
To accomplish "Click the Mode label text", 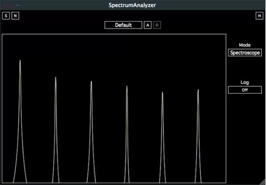I will (x=245, y=45).
